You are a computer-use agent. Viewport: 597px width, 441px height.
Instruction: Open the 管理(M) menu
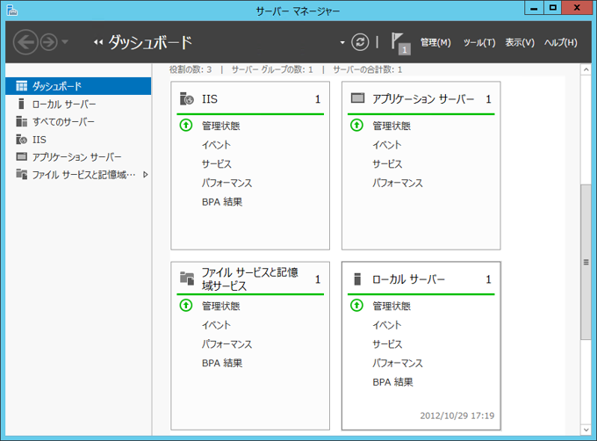pos(435,42)
